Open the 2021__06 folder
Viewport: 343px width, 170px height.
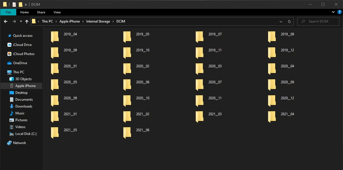127,133
